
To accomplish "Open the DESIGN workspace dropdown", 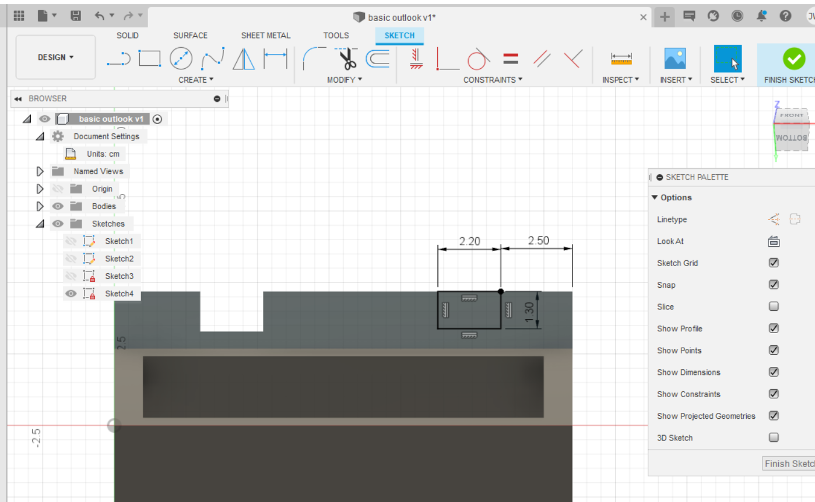I will [56, 57].
